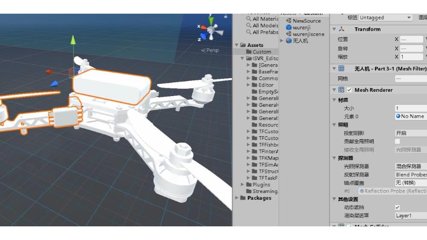Collapse the Assets folder tree

[x=237, y=45]
